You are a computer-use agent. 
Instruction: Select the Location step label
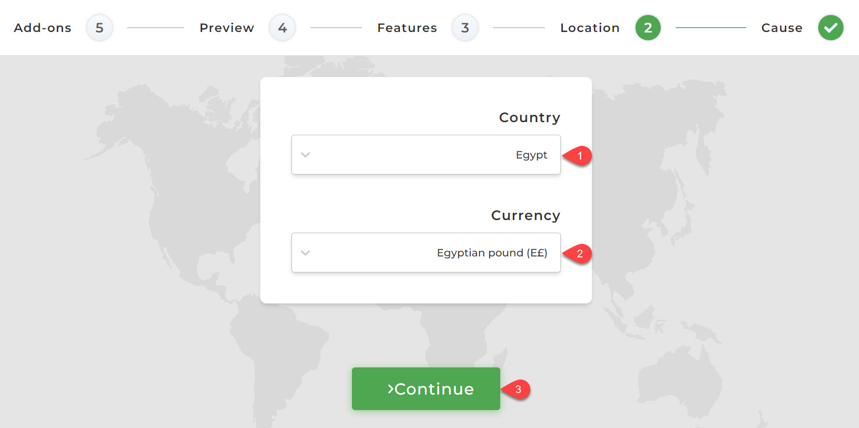pos(590,28)
